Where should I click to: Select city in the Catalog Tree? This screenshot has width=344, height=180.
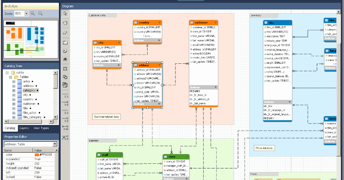(x=26, y=95)
